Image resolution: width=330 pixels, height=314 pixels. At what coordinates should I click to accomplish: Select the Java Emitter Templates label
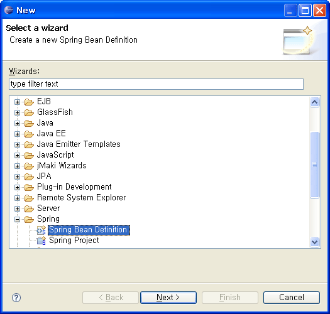pyautogui.click(x=79, y=144)
